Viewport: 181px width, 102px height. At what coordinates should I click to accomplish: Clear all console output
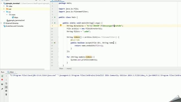click(6, 94)
